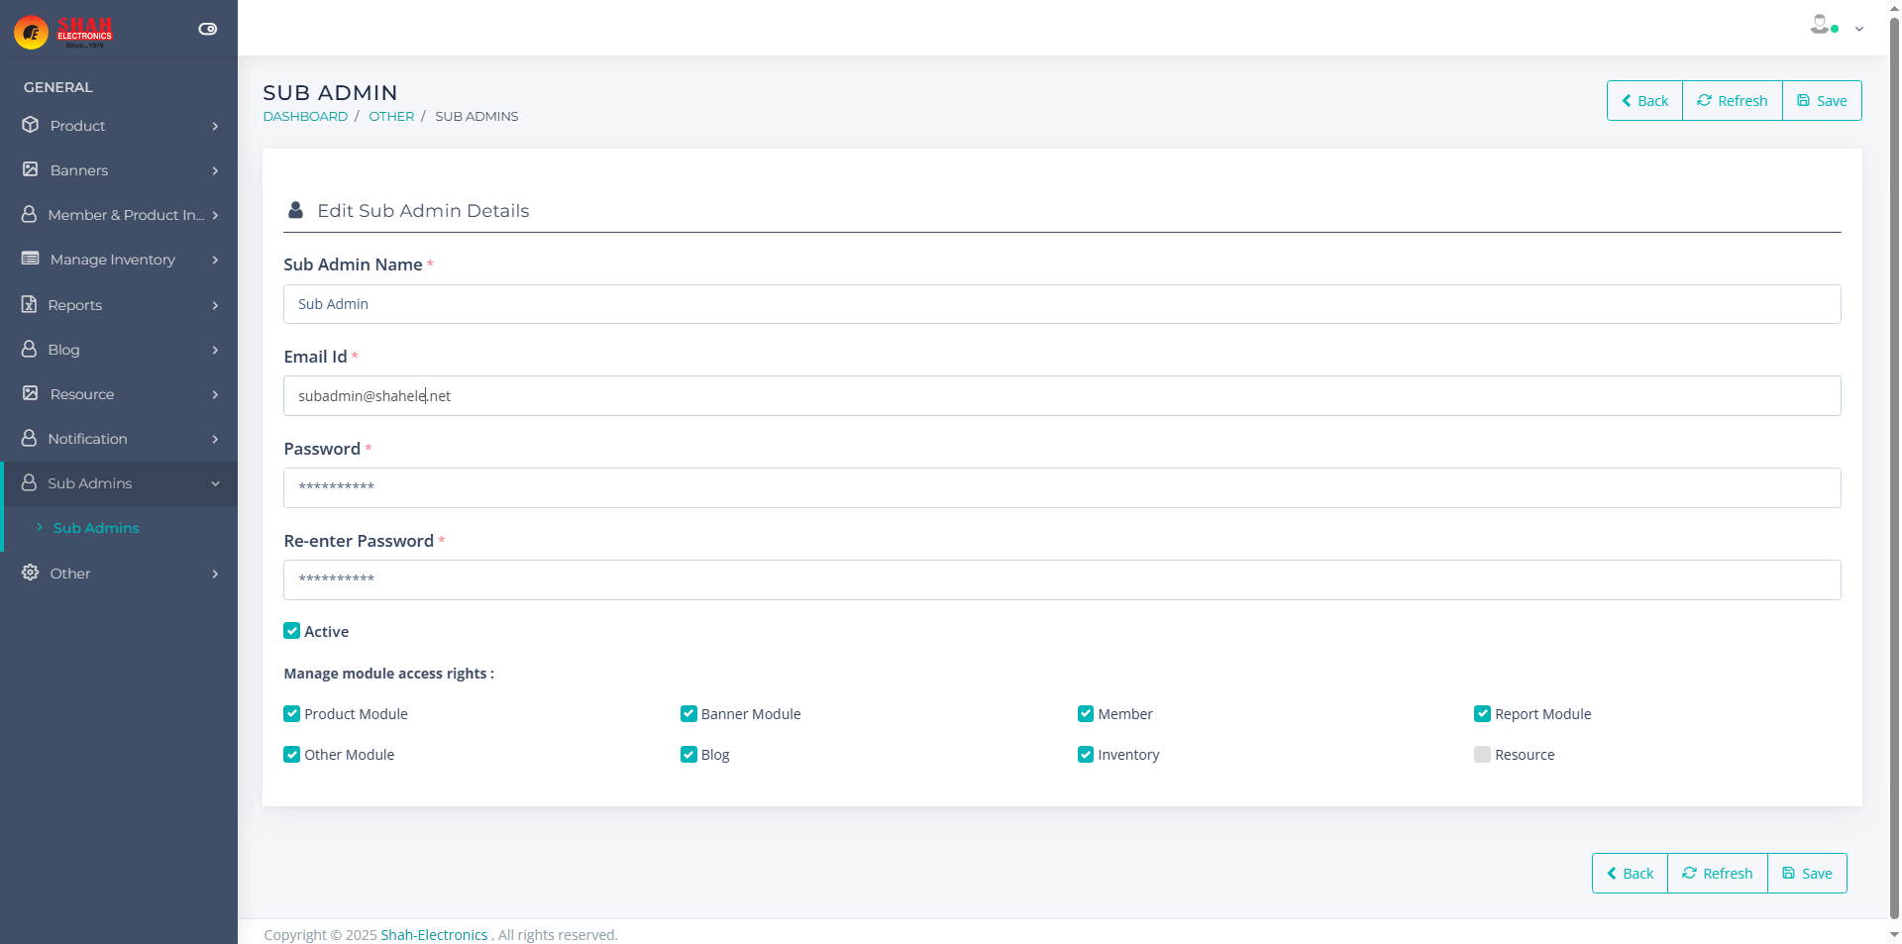This screenshot has height=944, width=1902.
Task: Toggle the sidebar collapse switch icon
Action: [207, 29]
